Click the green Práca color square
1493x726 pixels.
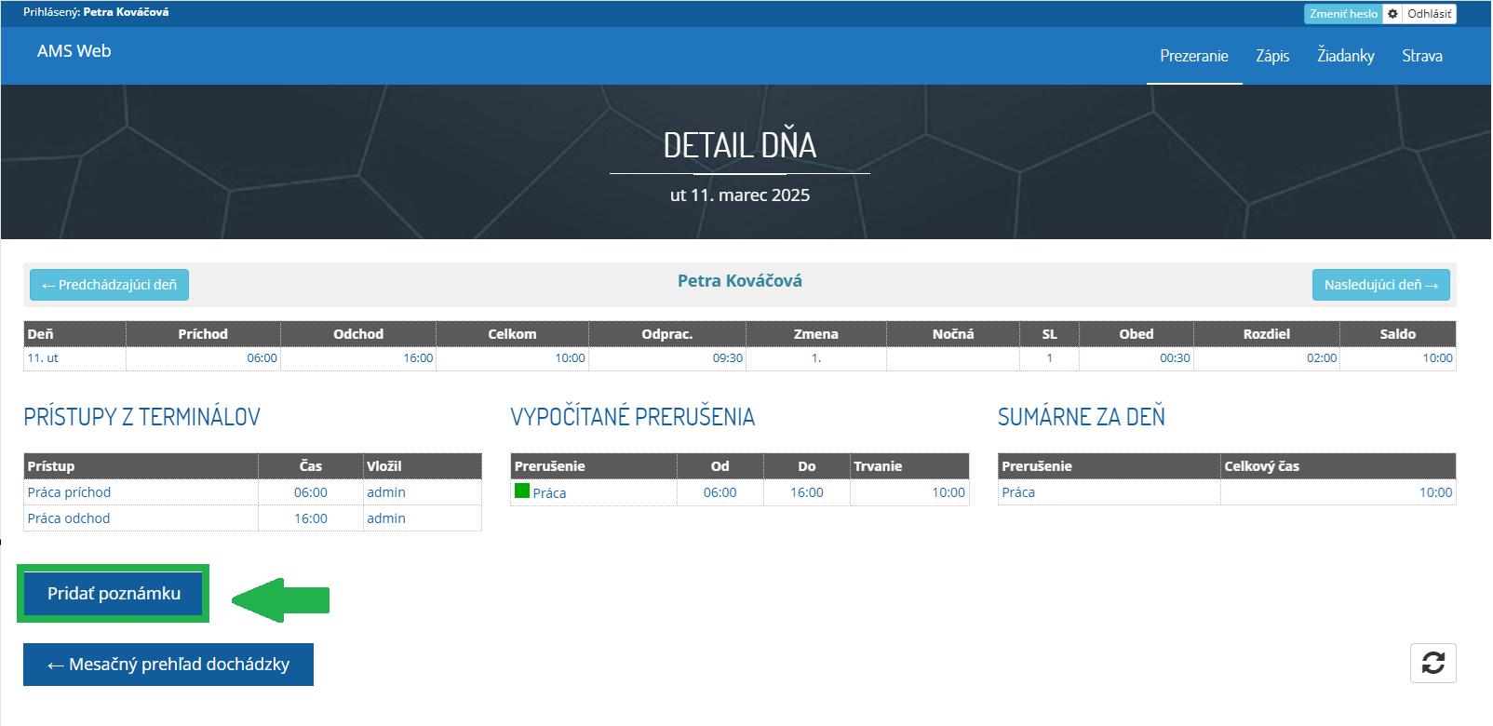(x=522, y=491)
